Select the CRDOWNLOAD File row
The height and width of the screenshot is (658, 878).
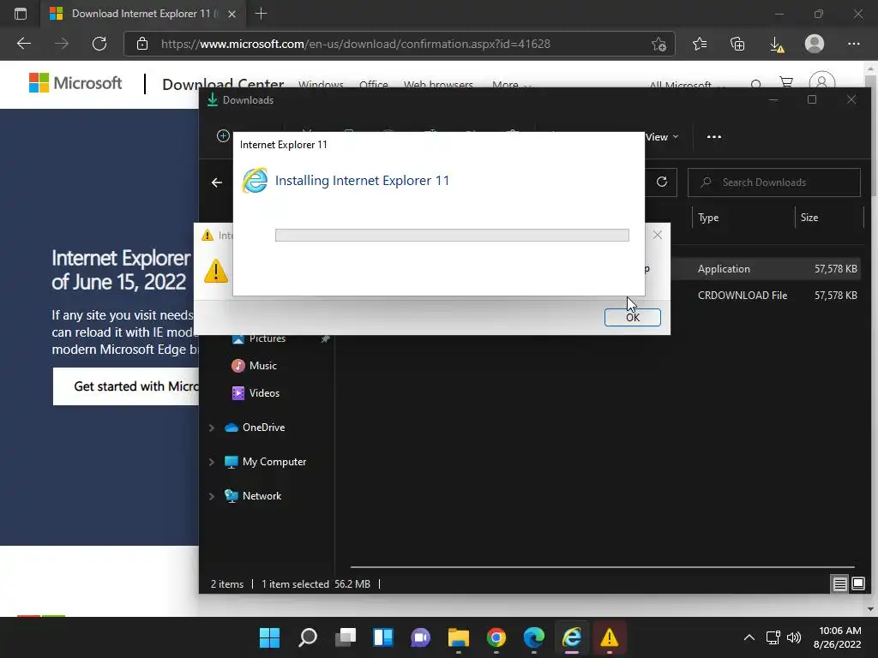tap(767, 295)
